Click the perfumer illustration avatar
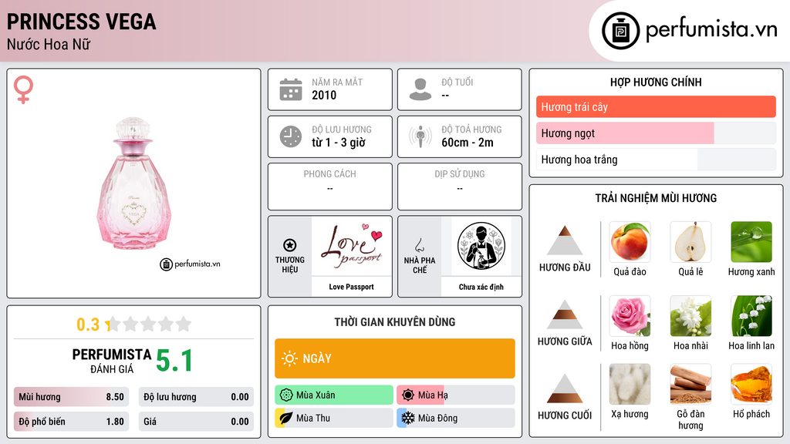 (x=481, y=246)
